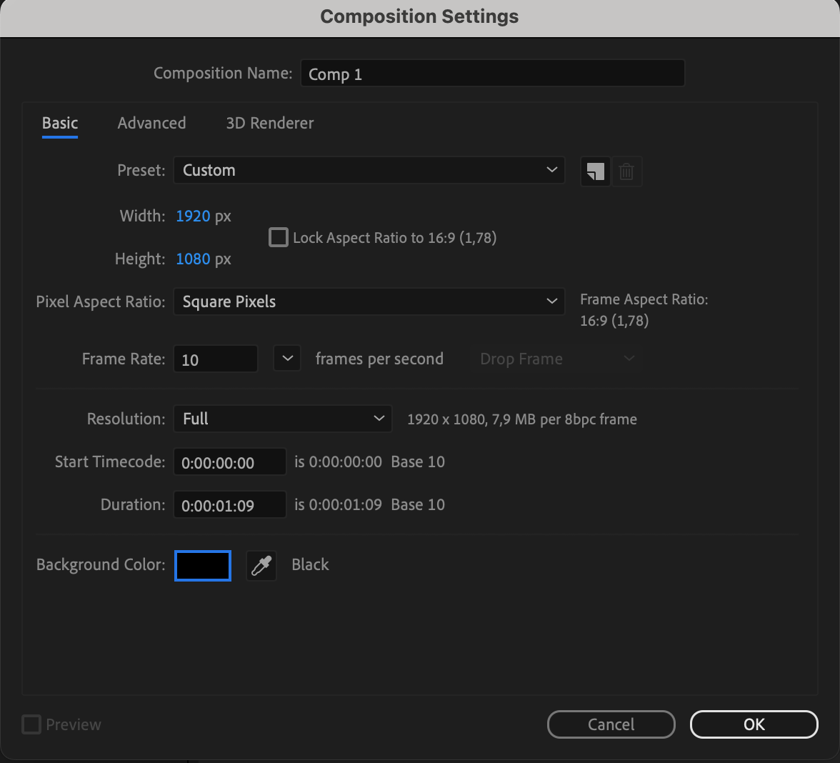Switch to the 3D Renderer tab
This screenshot has height=763, width=840.
pos(269,123)
